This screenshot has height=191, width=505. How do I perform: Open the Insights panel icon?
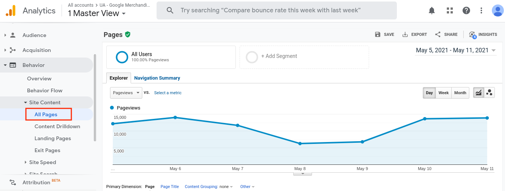pos(483,34)
